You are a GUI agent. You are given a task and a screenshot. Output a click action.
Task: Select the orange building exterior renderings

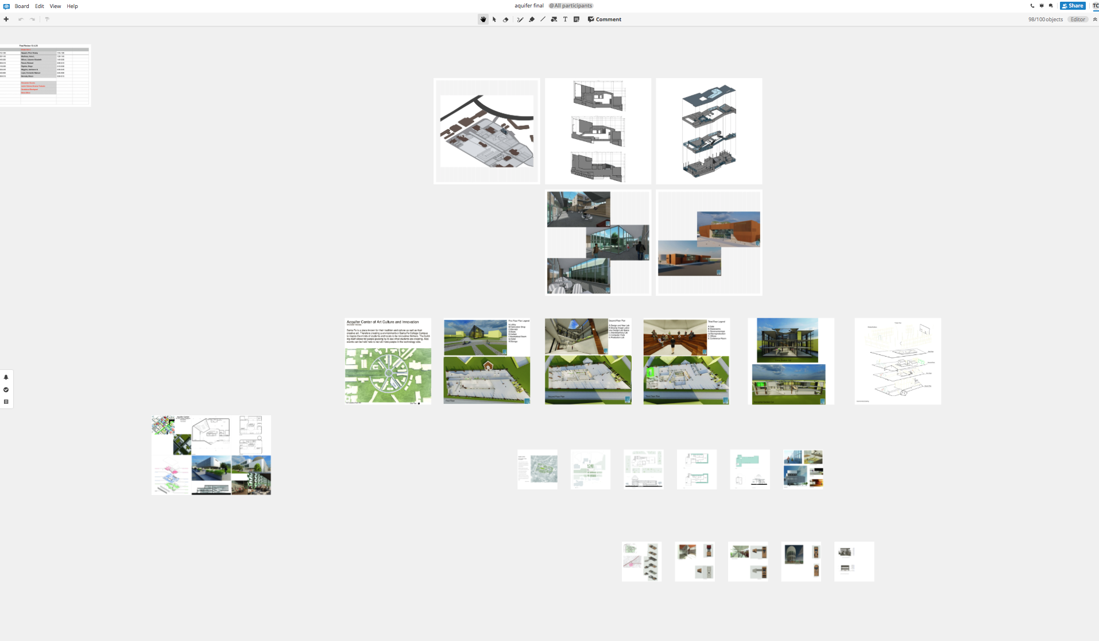709,242
